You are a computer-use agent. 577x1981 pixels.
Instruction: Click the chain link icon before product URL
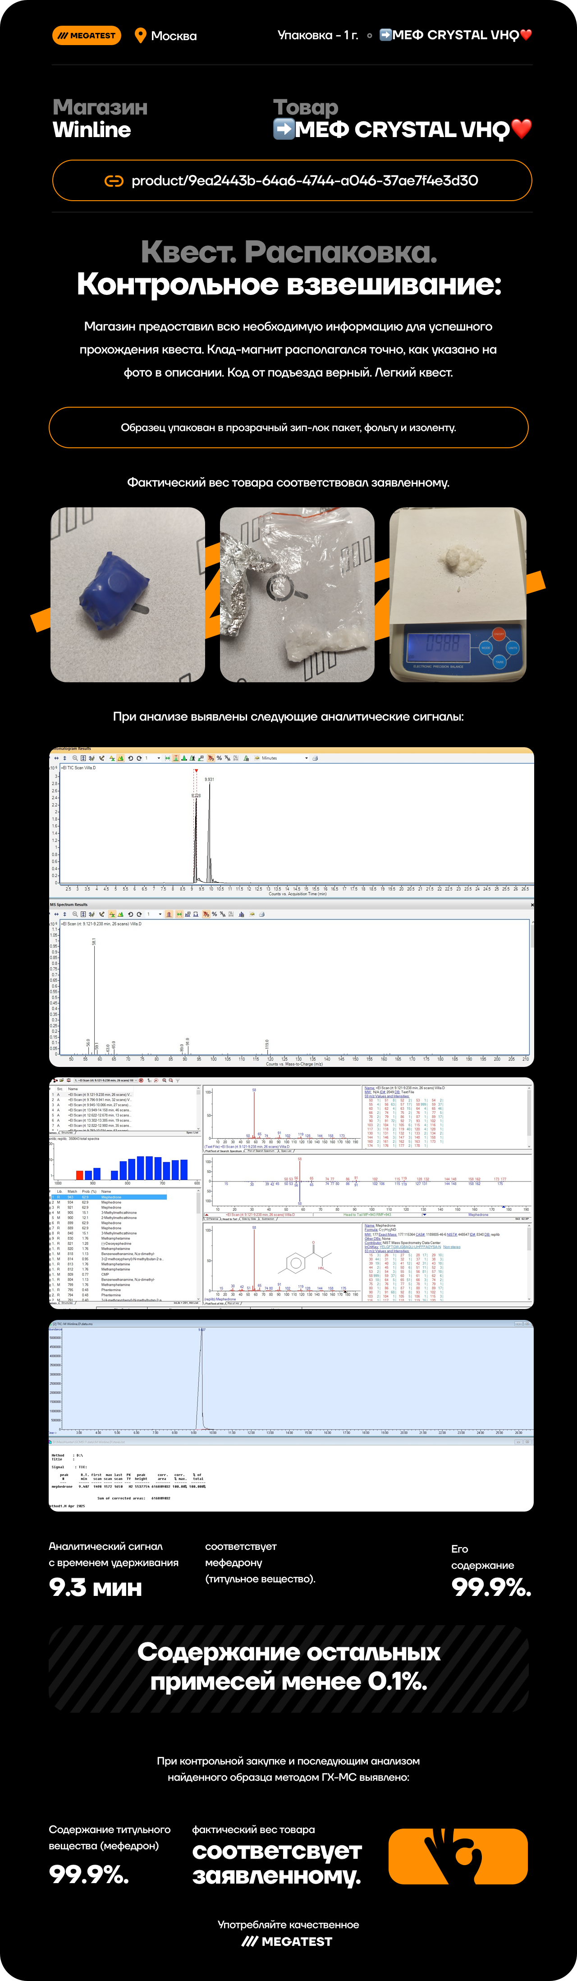pos(114,181)
